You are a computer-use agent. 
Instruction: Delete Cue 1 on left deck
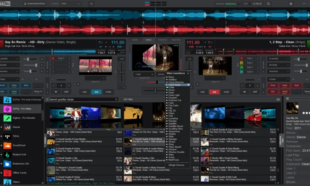tap(69, 59)
